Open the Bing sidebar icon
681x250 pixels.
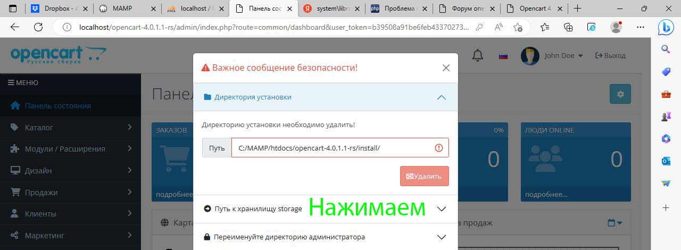point(666,27)
